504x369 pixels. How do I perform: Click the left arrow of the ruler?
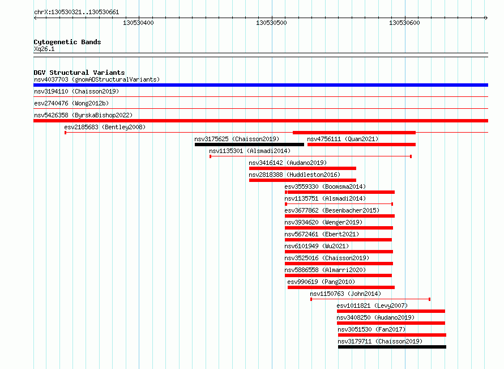click(35, 18)
